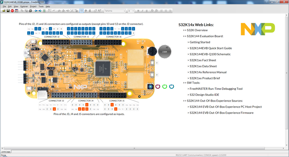Toggle the lone 0 pin in J6 bottom row
Screen dimensions: 289x157
[133, 33]
